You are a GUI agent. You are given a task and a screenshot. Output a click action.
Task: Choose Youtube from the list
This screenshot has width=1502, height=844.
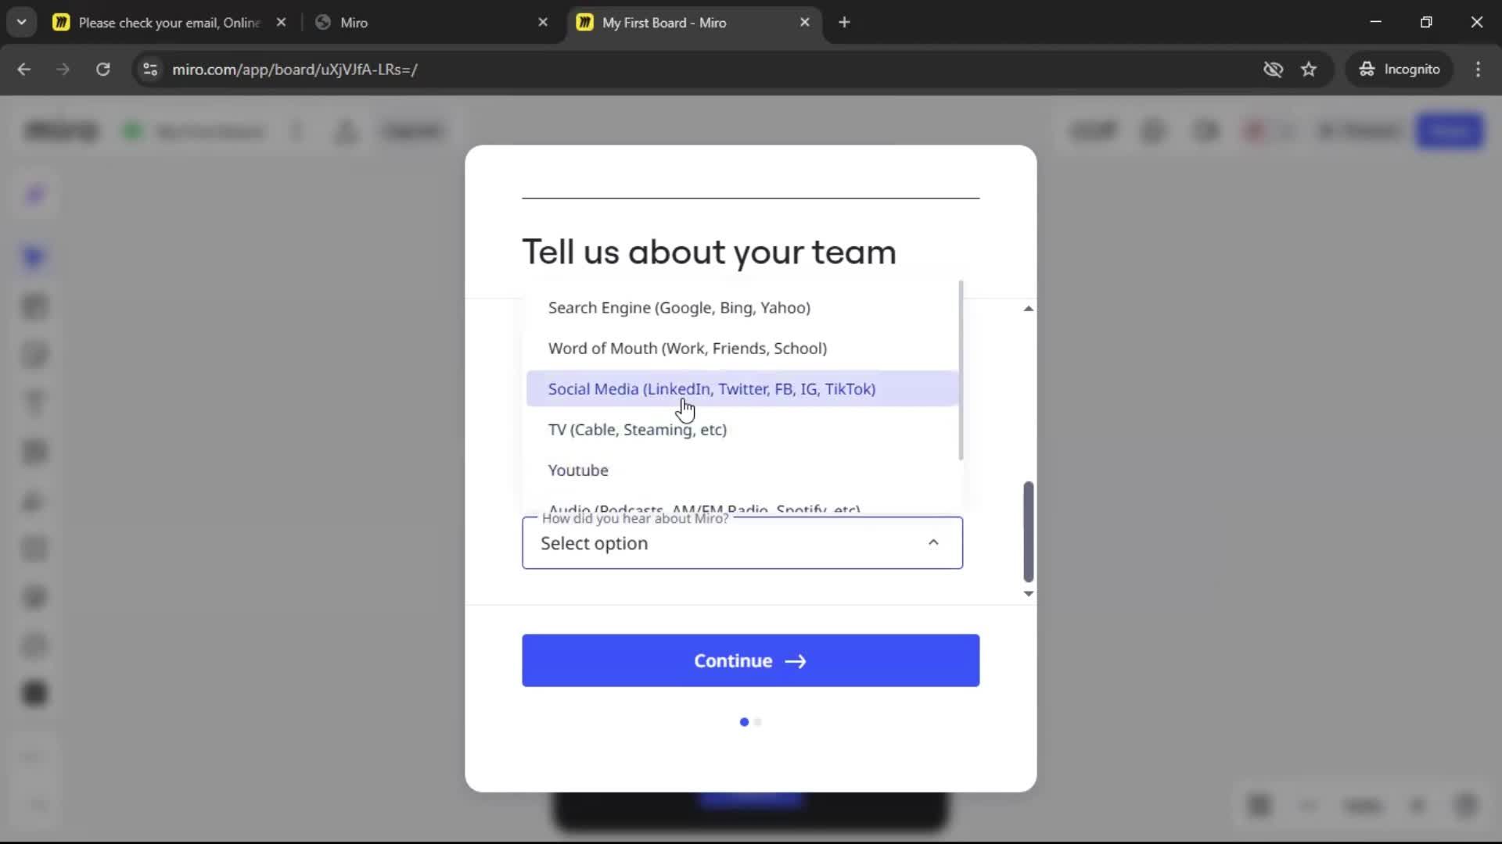(x=742, y=470)
